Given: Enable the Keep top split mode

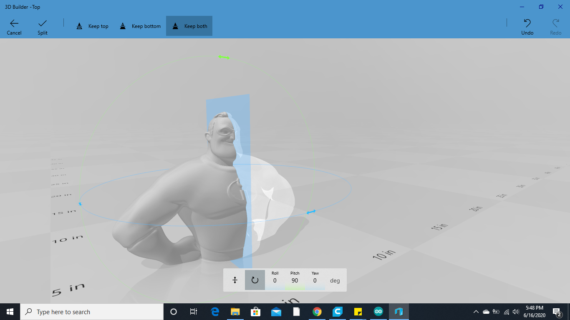Looking at the screenshot, I should point(92,25).
